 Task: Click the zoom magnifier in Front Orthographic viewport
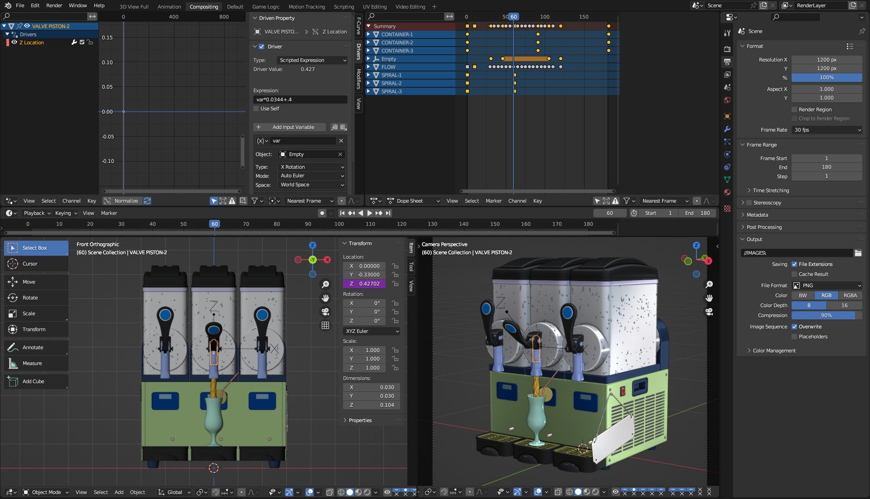[x=325, y=285]
